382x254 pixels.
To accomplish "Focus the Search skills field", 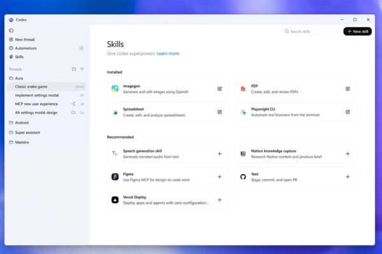I will coord(313,31).
